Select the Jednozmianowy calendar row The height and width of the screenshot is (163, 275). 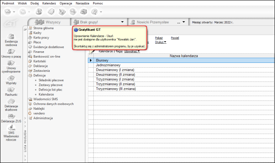(181, 65)
